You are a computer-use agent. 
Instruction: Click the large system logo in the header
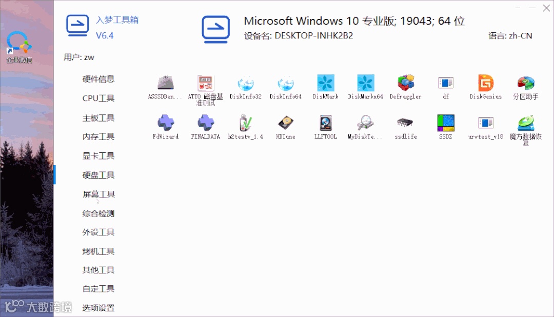tap(215, 29)
